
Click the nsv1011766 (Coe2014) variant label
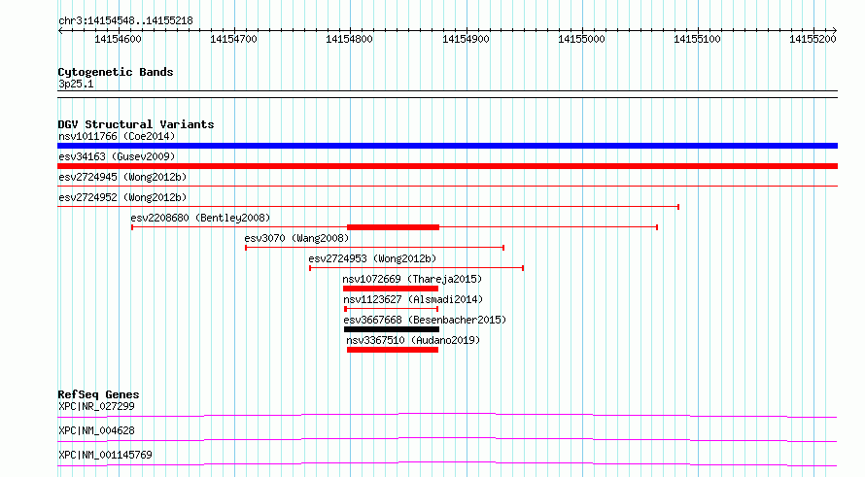(x=117, y=136)
